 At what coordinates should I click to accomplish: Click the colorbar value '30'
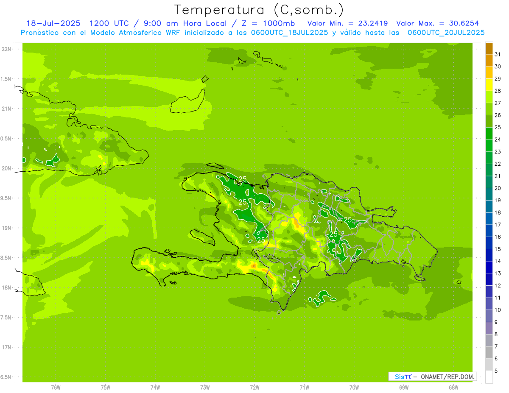pos(498,66)
